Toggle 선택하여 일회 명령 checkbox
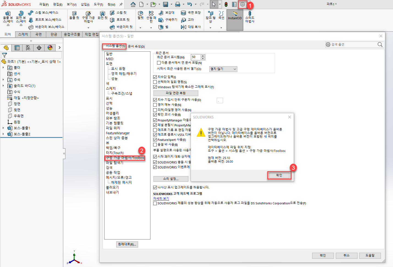Screen dimensions: 393x267 coord(155,82)
